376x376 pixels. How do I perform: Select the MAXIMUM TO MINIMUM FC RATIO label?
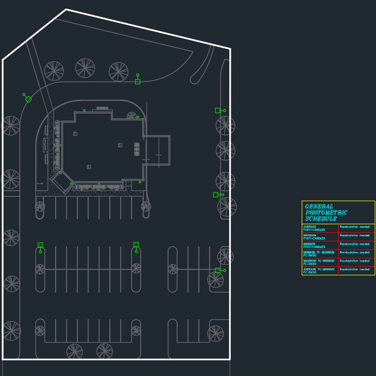[x=319, y=262]
